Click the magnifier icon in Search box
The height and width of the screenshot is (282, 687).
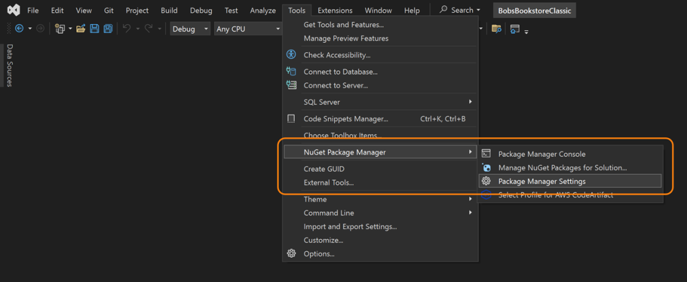tap(444, 9)
